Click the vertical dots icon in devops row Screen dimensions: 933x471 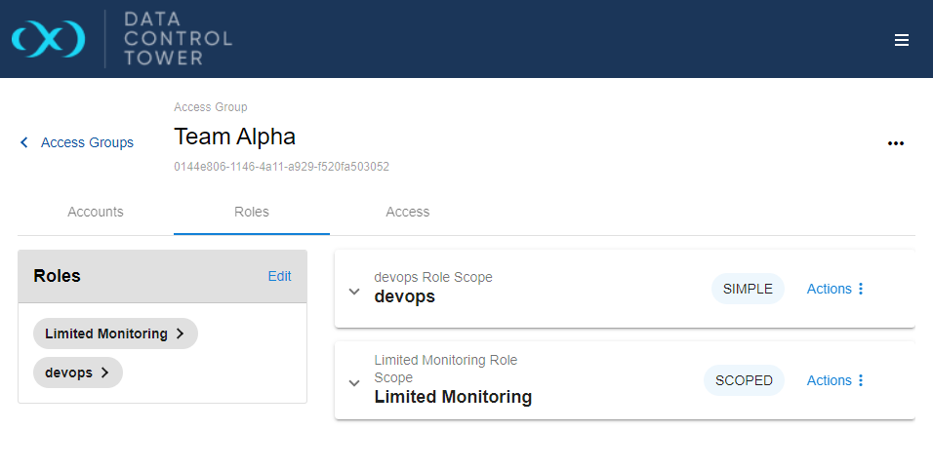pos(861,289)
